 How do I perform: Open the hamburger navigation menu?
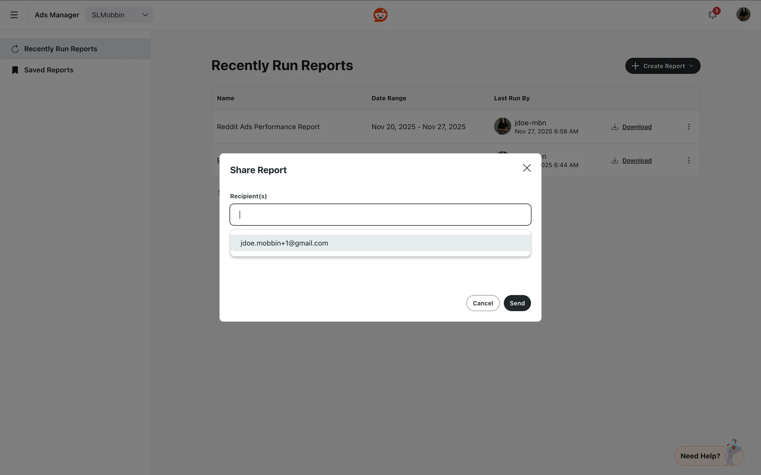14,15
